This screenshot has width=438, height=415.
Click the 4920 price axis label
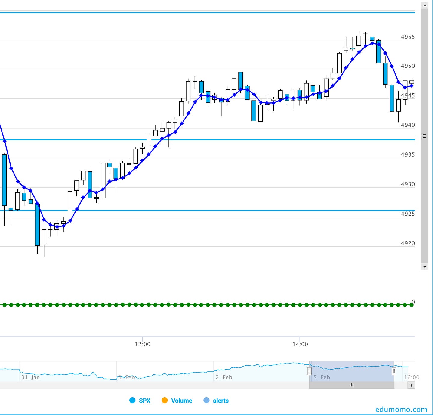pyautogui.click(x=408, y=243)
